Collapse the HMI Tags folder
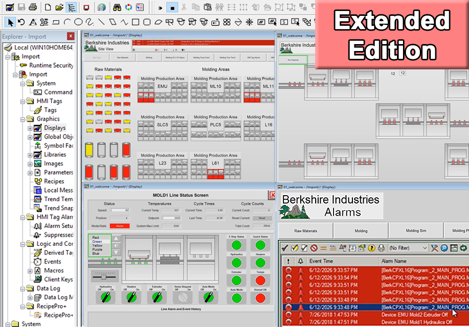Viewport: 469px width, 327px height. pyautogui.click(x=23, y=101)
